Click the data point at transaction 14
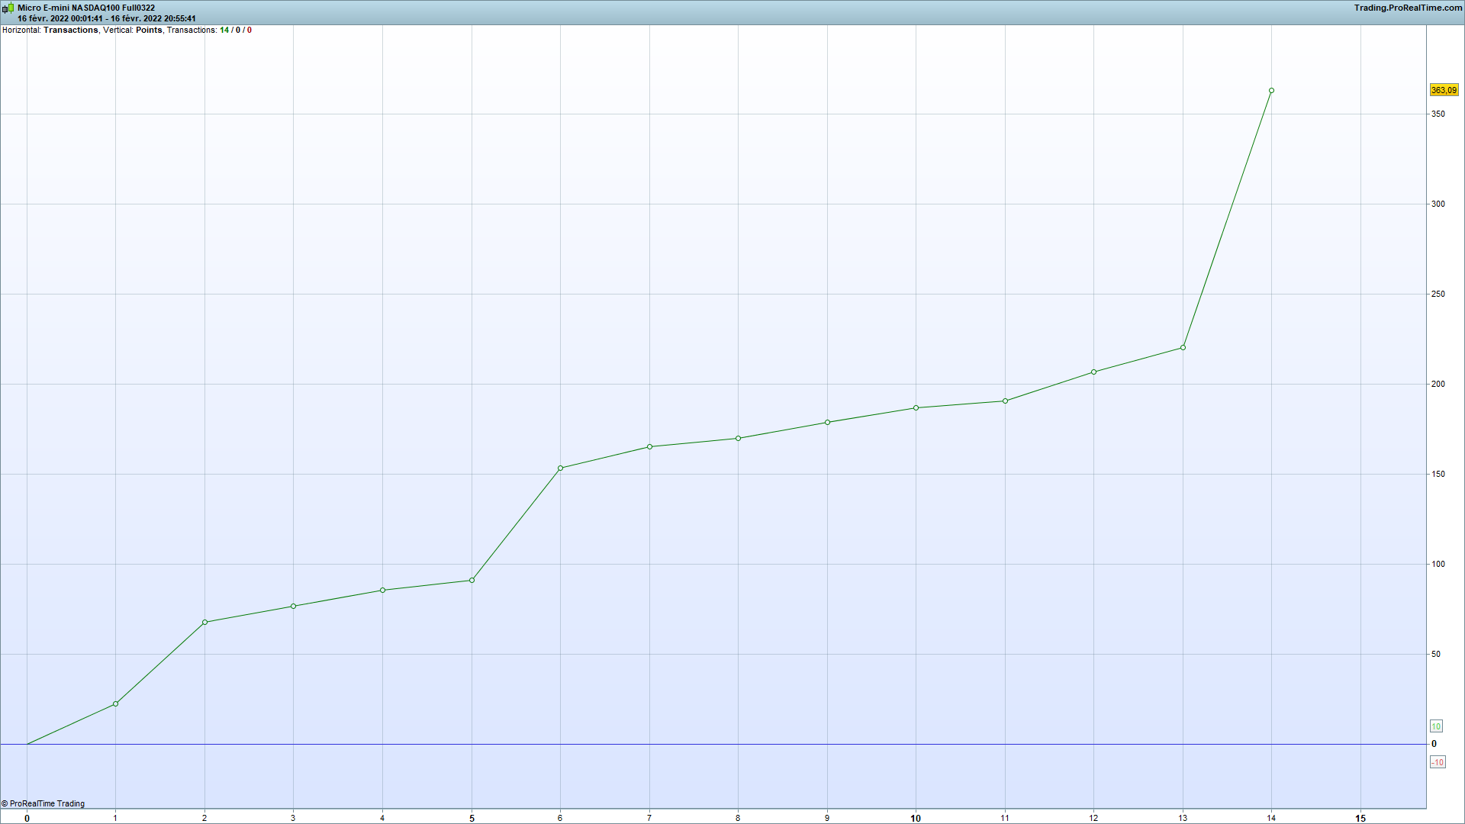The height and width of the screenshot is (824, 1465). click(x=1271, y=91)
